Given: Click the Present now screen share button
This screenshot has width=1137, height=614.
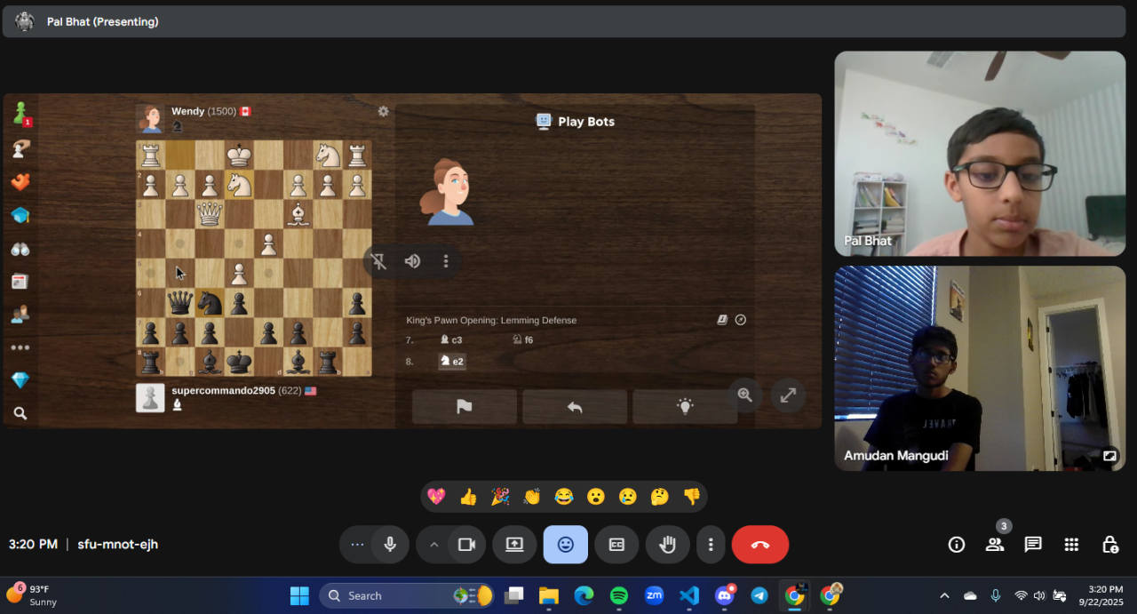Looking at the screenshot, I should pos(514,545).
